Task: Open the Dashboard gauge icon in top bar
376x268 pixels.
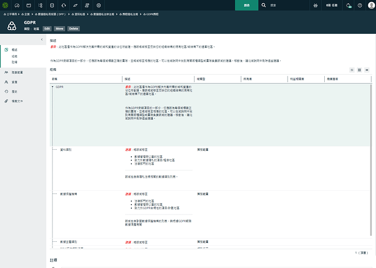Action: [17, 5]
